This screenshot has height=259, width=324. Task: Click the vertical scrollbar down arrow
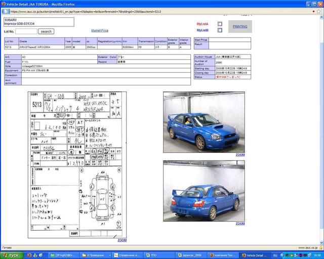click(x=322, y=242)
